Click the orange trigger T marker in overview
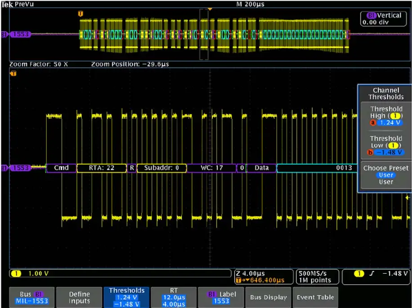This screenshot has height=308, width=412. coord(81,14)
